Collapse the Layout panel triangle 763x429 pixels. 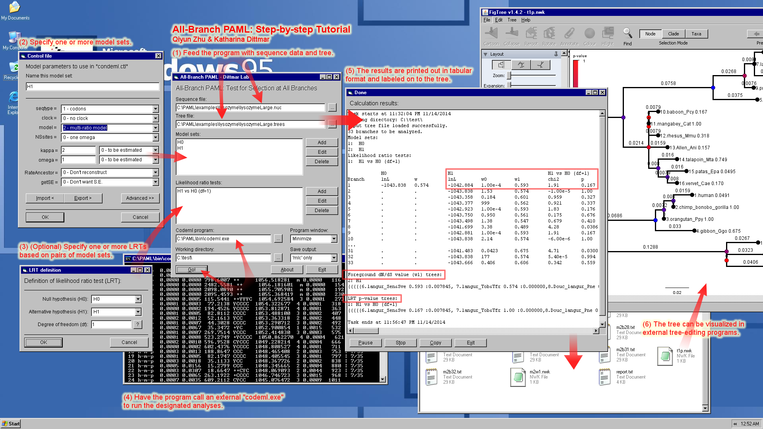click(485, 54)
